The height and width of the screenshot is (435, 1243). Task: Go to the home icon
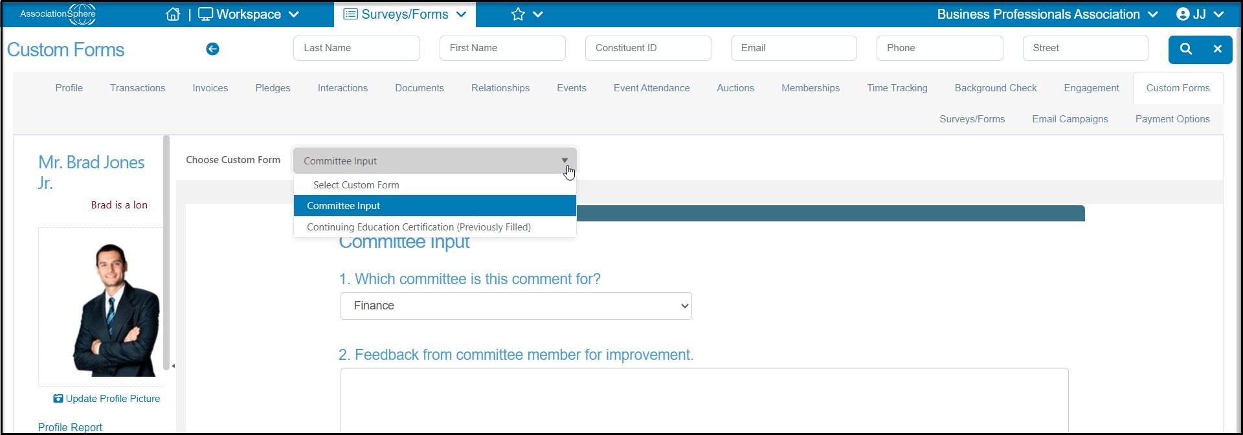173,14
